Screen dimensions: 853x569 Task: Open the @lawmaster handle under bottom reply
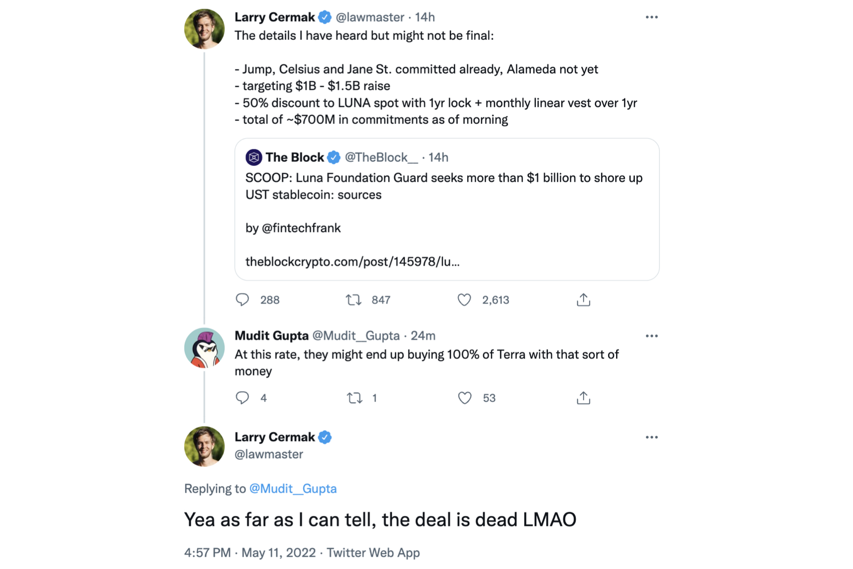pyautogui.click(x=269, y=454)
